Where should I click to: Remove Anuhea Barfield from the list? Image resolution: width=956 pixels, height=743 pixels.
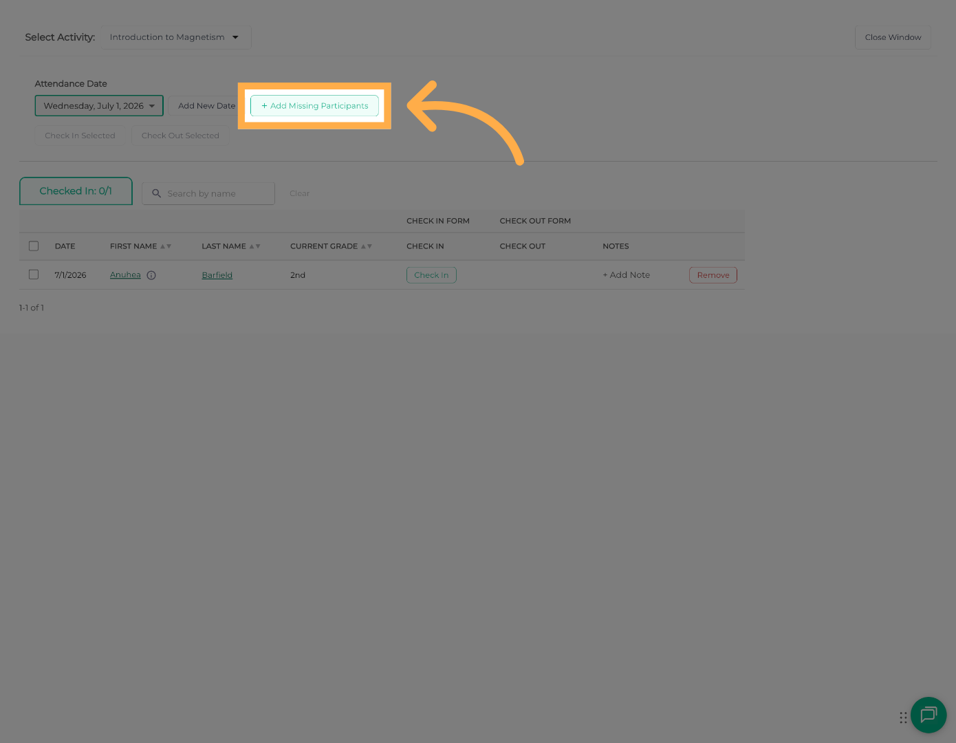click(x=713, y=275)
